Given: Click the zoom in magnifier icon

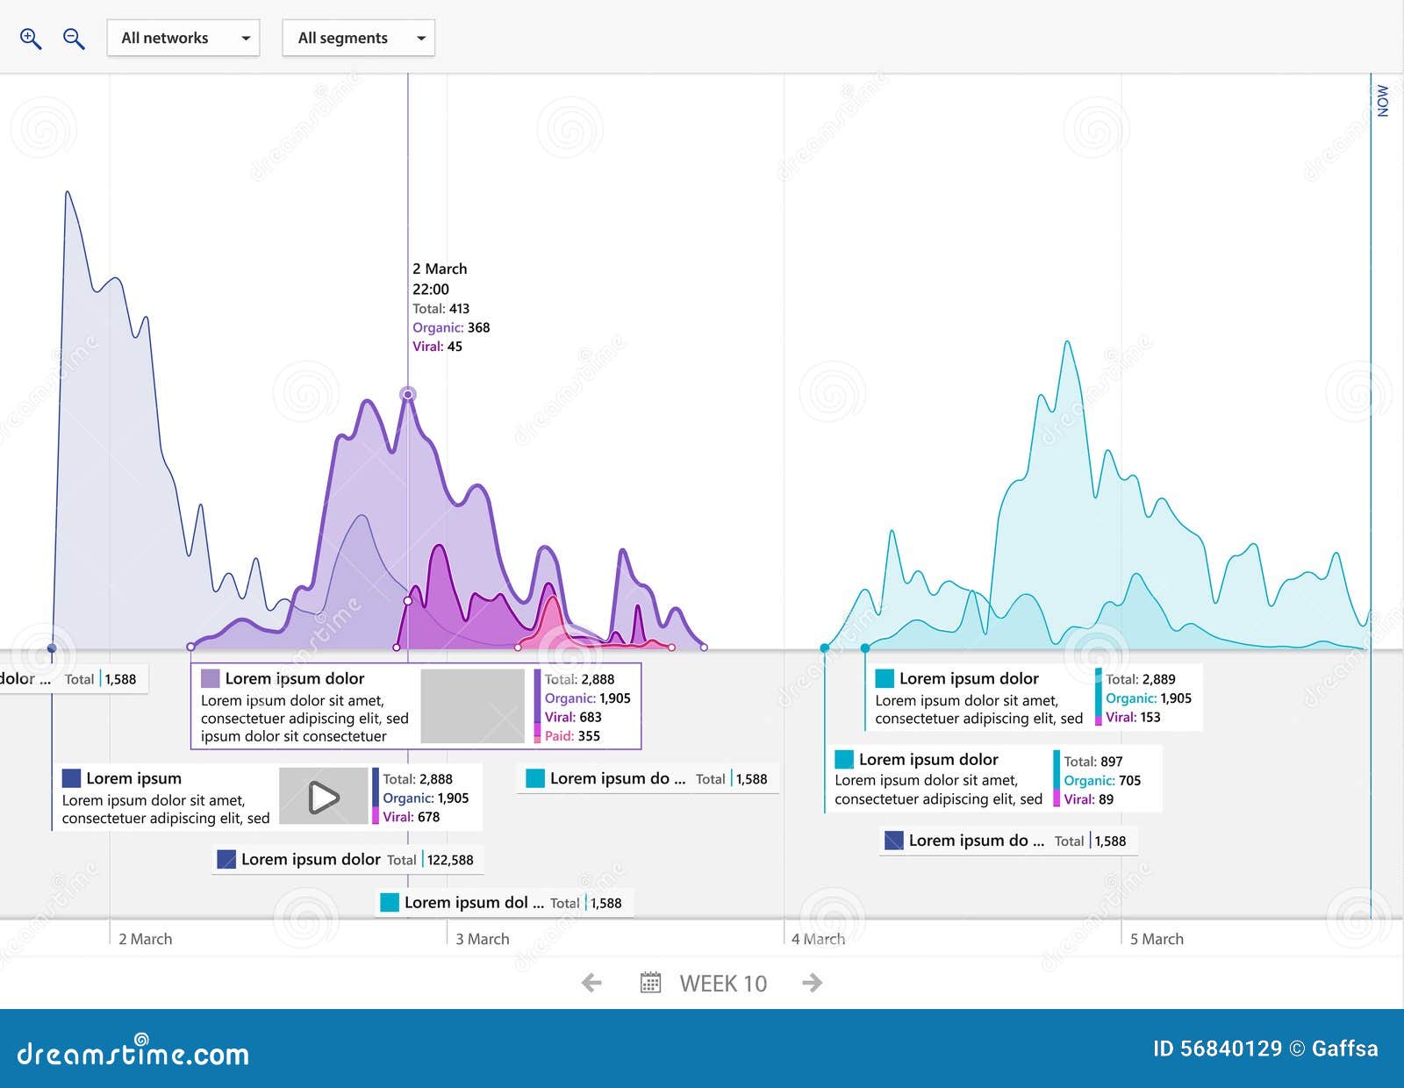Looking at the screenshot, I should pyautogui.click(x=31, y=39).
